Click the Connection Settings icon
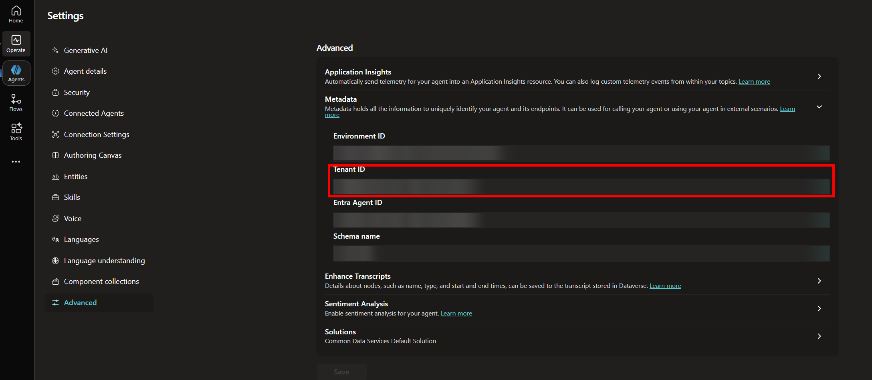The image size is (872, 380). click(x=55, y=135)
